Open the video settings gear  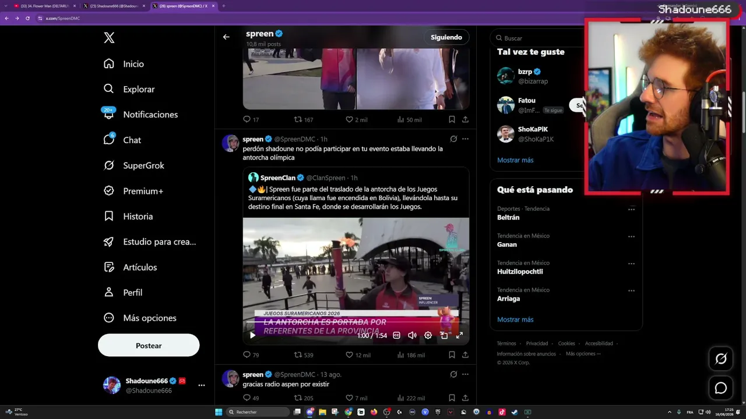click(x=428, y=335)
